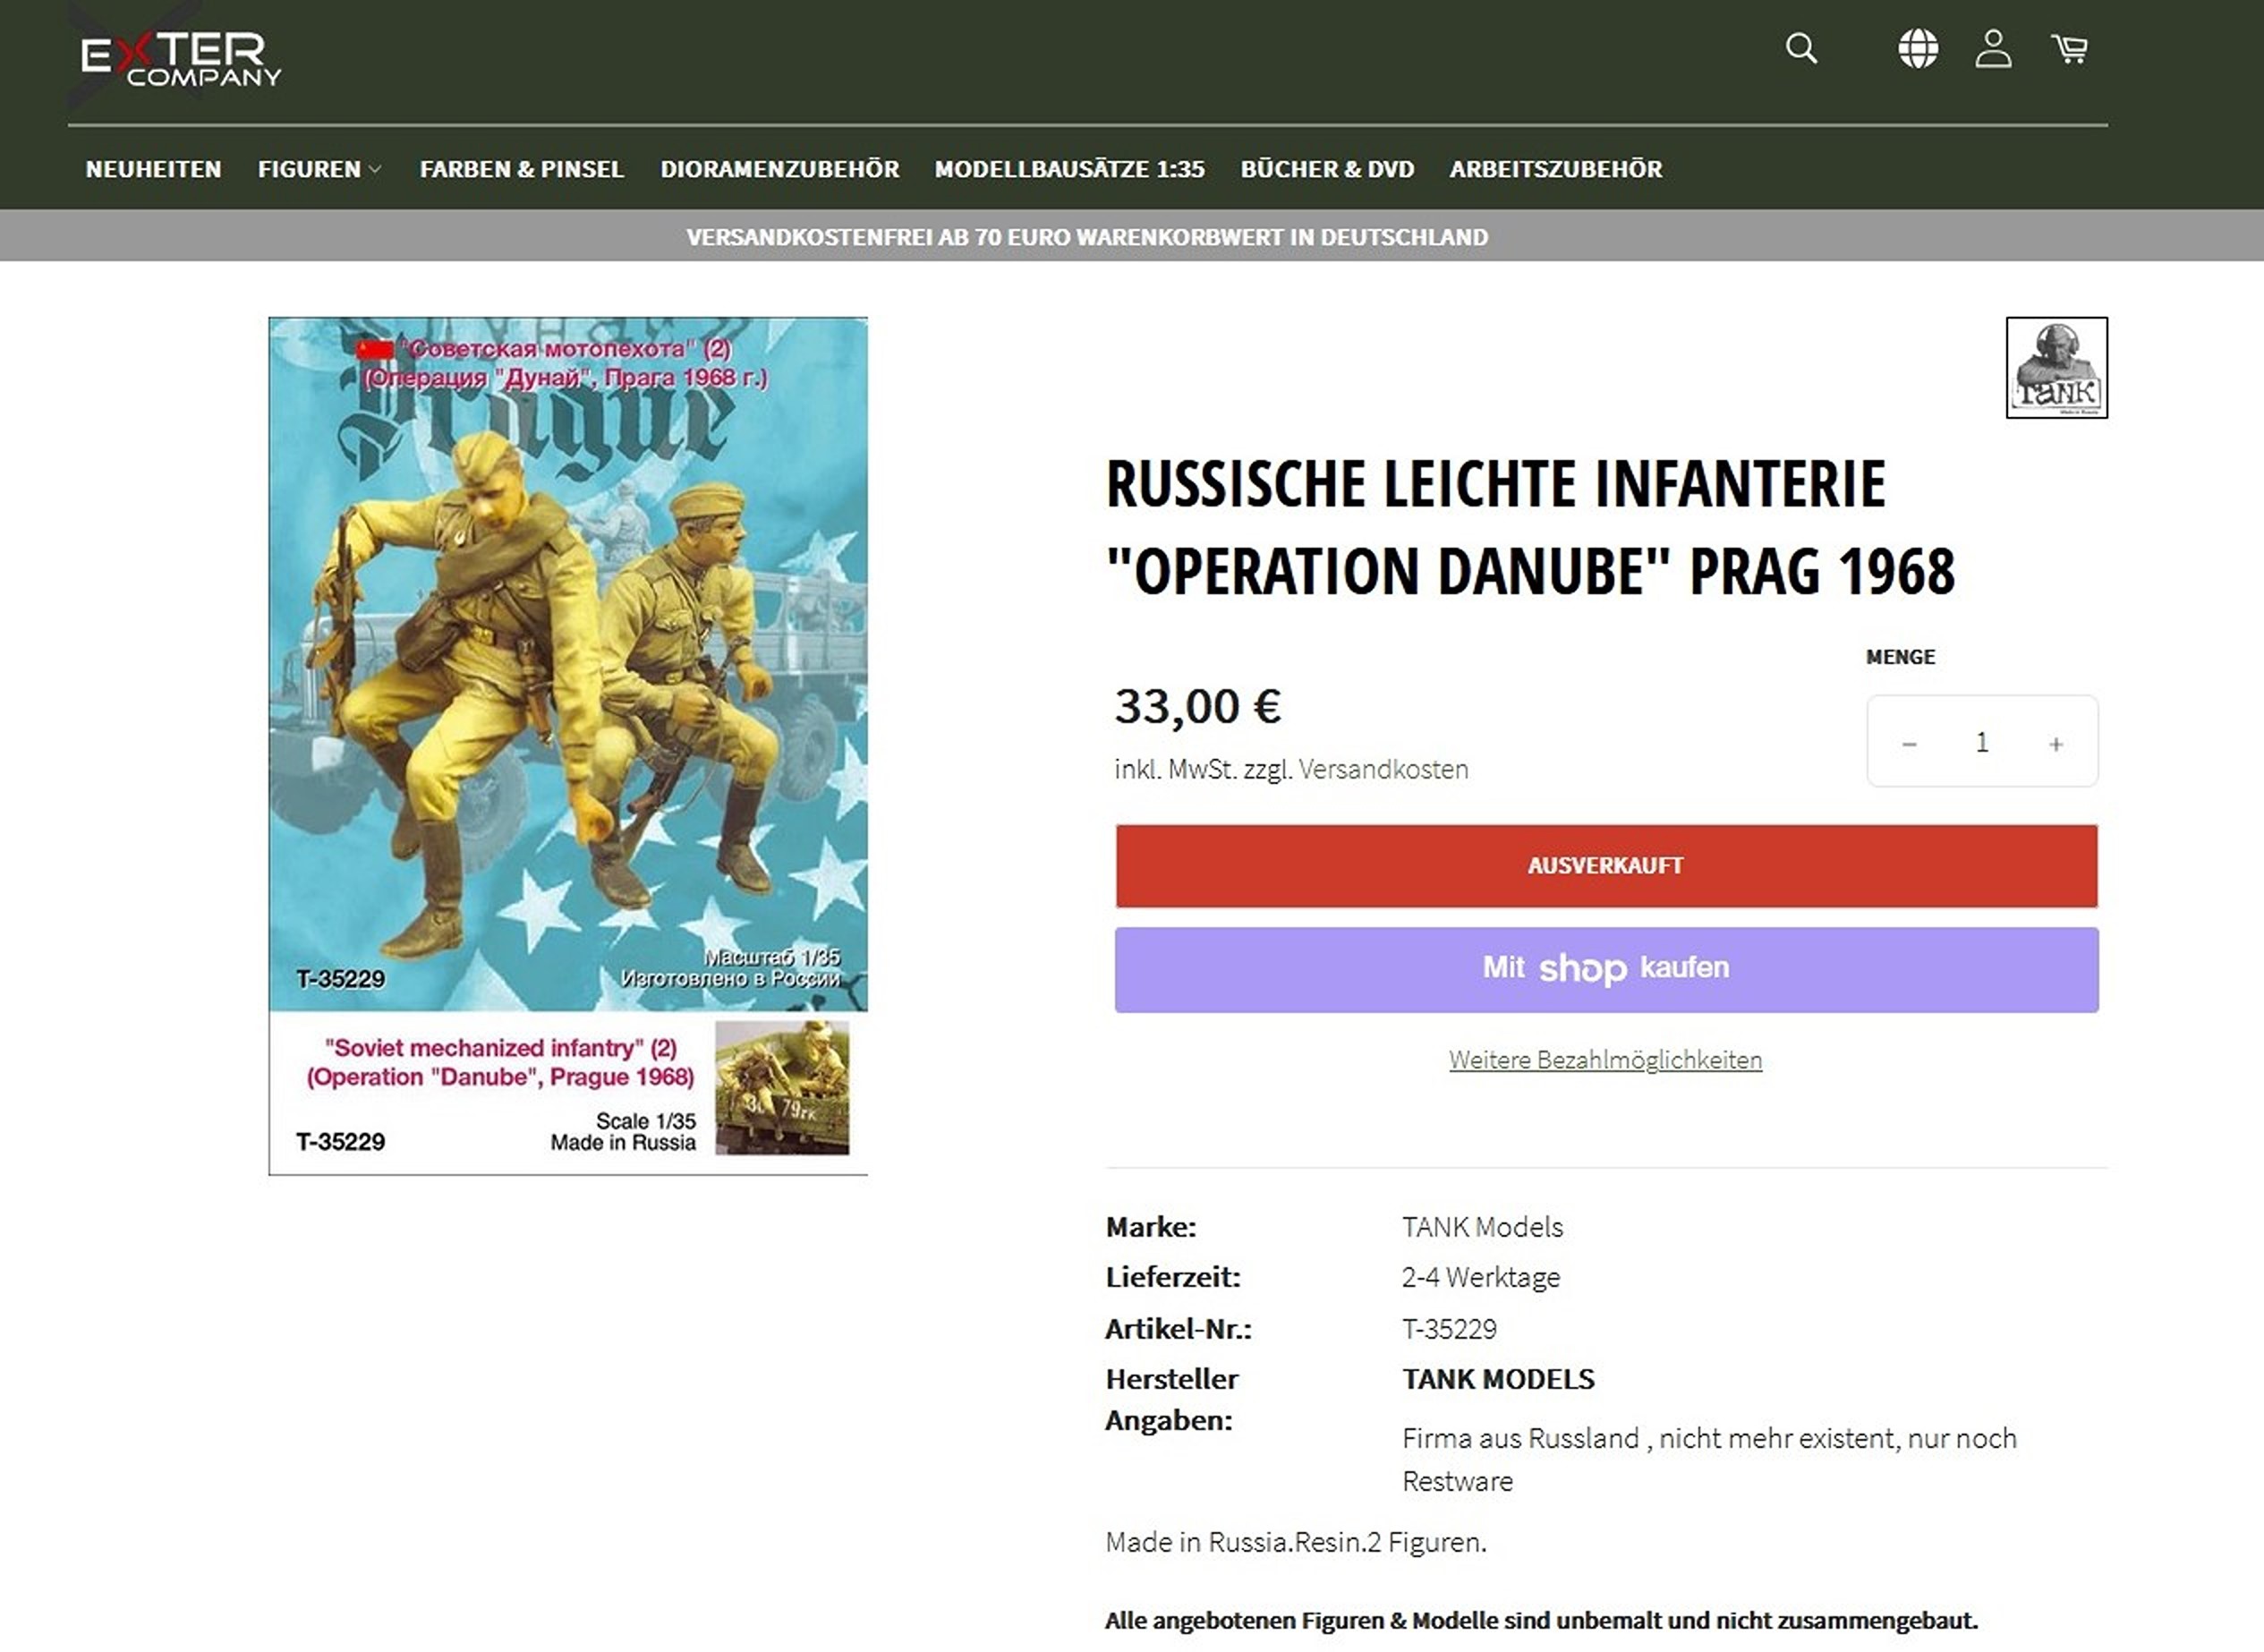Open the search magnifier icon
2264x1652 pixels.
[1801, 48]
